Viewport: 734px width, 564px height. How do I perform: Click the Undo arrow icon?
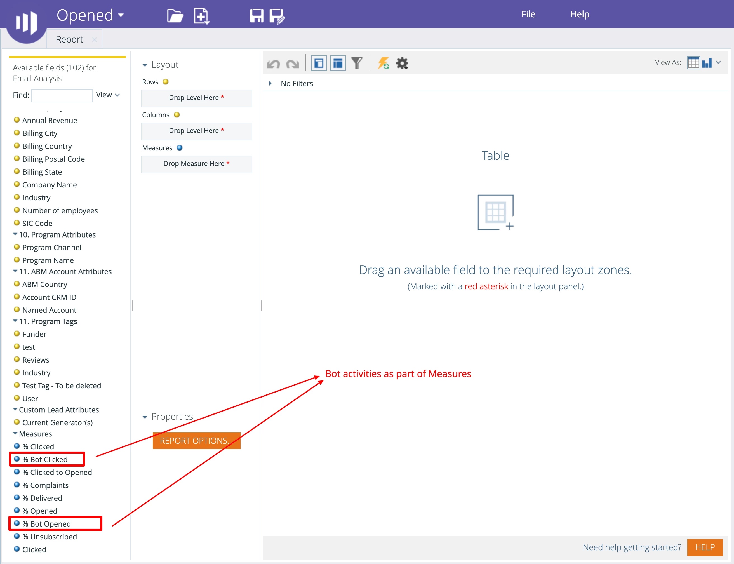tap(274, 64)
